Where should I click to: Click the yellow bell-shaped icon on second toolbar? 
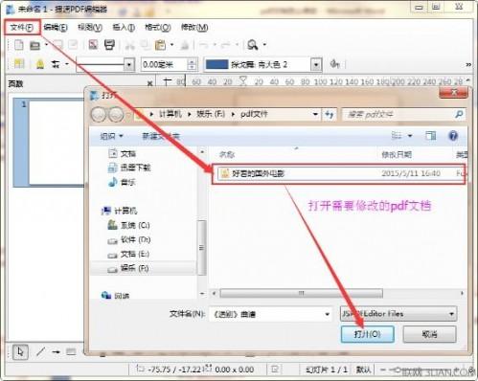[x=40, y=64]
